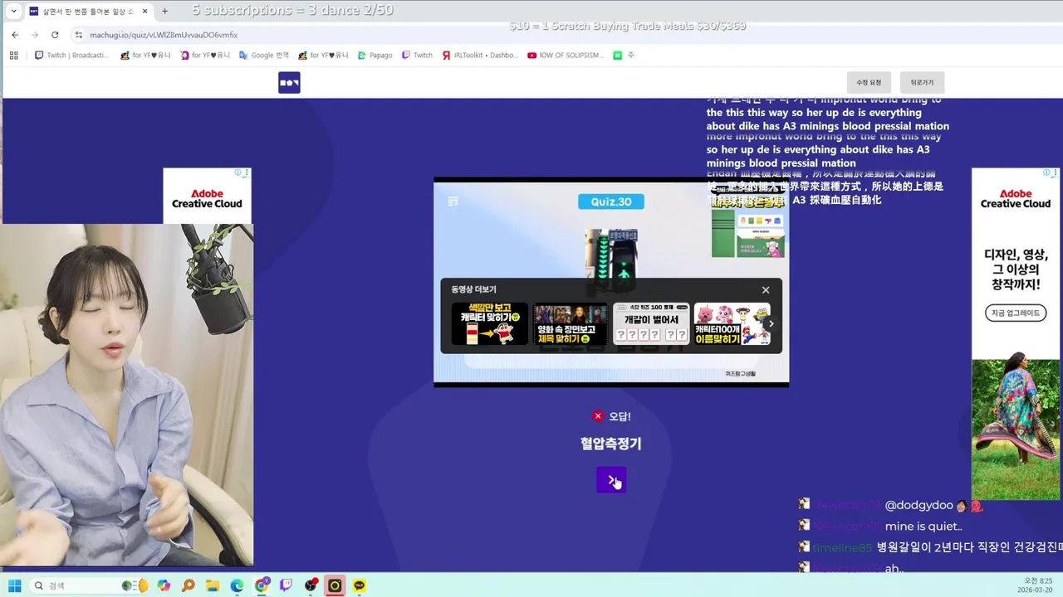Switch to Google Chrome in the taskbar
1063x597 pixels.
(x=262, y=585)
